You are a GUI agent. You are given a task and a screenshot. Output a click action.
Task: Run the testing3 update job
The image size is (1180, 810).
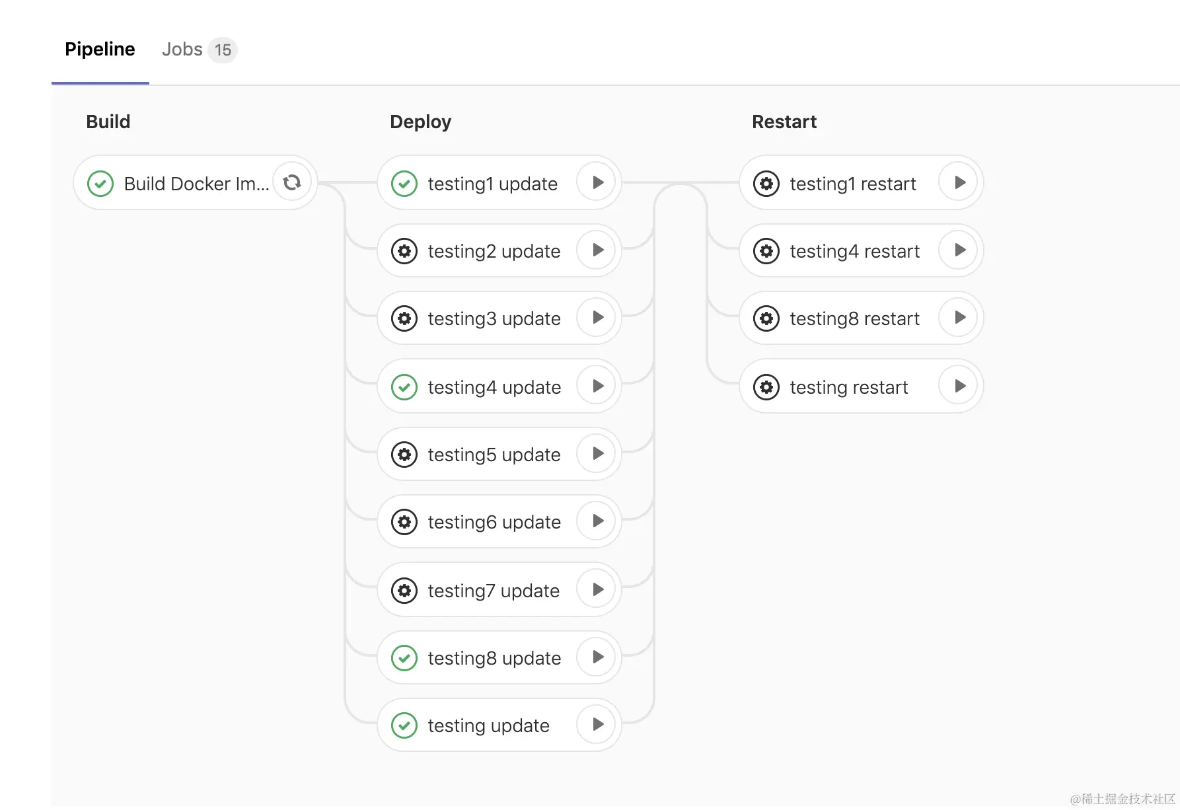pyautogui.click(x=598, y=317)
